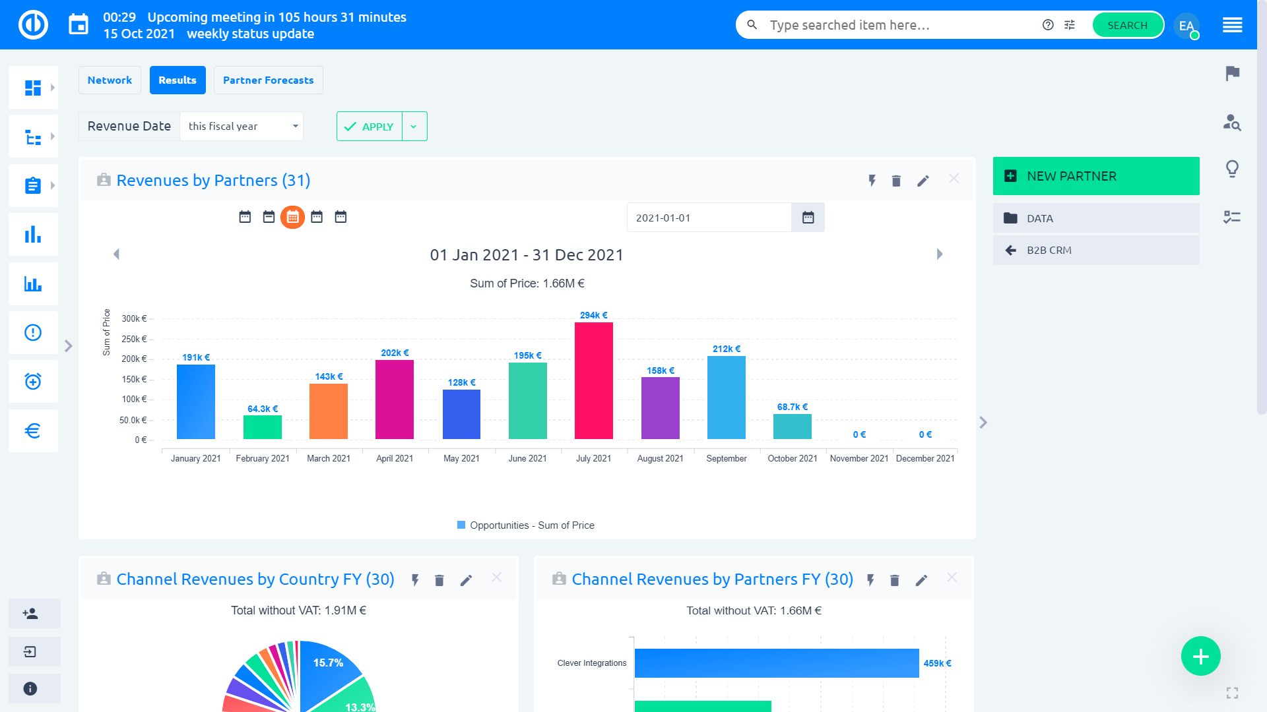Open filled bar chart icon in sidebar
The image size is (1267, 712).
pyautogui.click(x=33, y=235)
